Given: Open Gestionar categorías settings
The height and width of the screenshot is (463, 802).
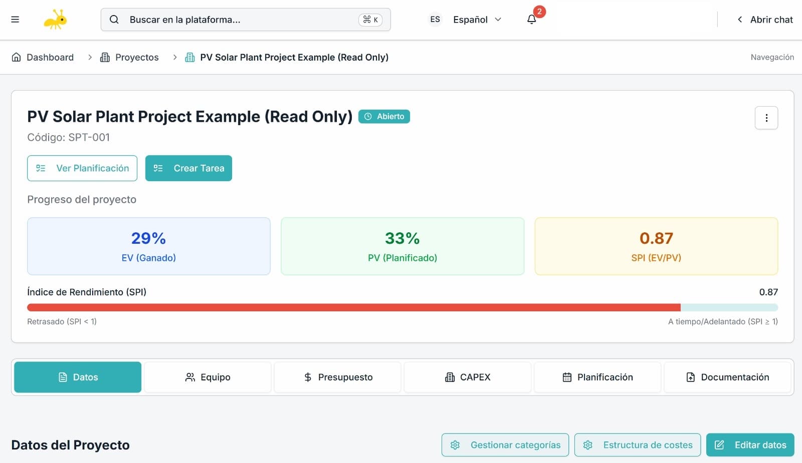Looking at the screenshot, I should click(x=504, y=444).
